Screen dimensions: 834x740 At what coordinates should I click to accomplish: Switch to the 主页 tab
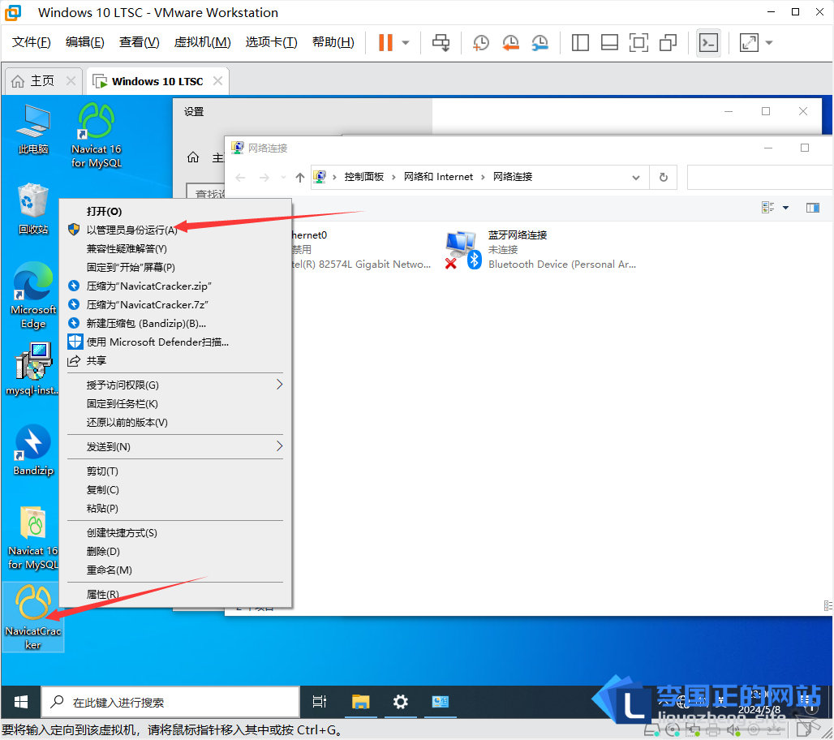tap(42, 81)
